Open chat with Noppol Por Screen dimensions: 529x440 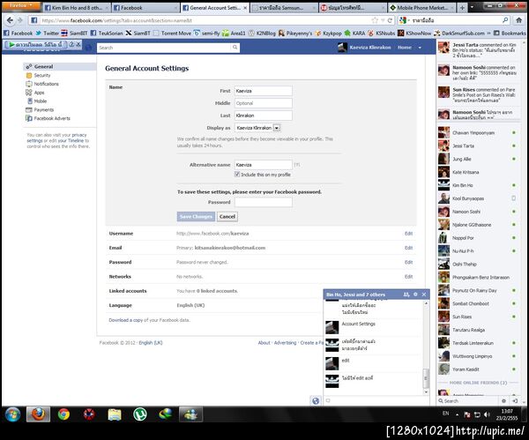[477, 238]
